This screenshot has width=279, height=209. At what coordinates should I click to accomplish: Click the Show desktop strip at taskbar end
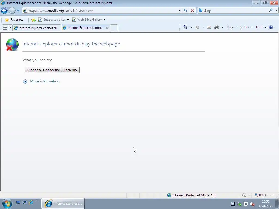tap(277, 204)
